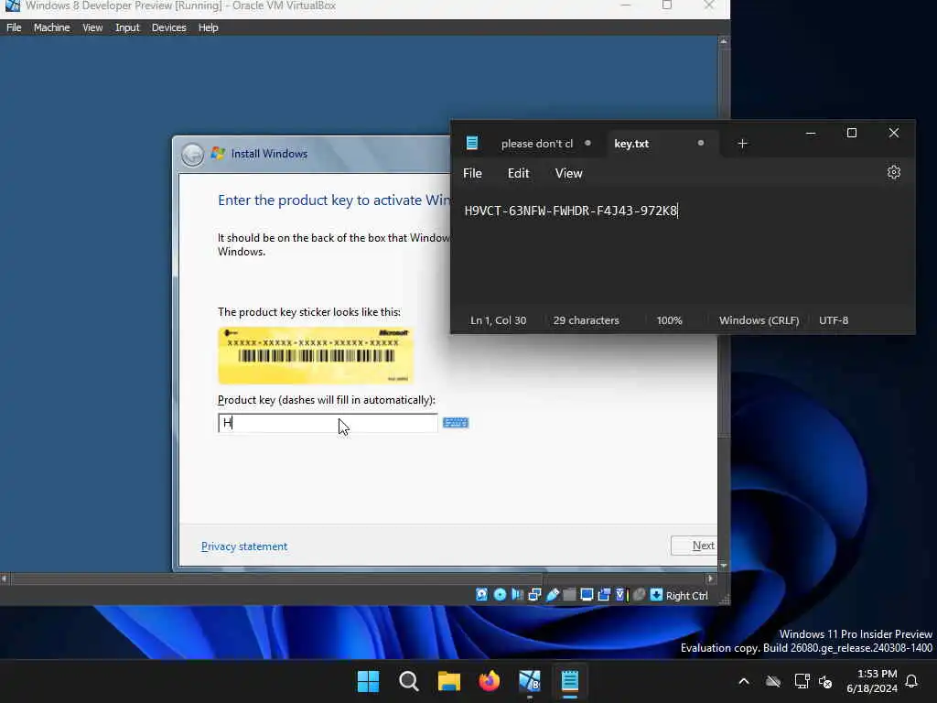This screenshot has height=703, width=937.
Task: Maximize the Notepad window
Action: (852, 133)
